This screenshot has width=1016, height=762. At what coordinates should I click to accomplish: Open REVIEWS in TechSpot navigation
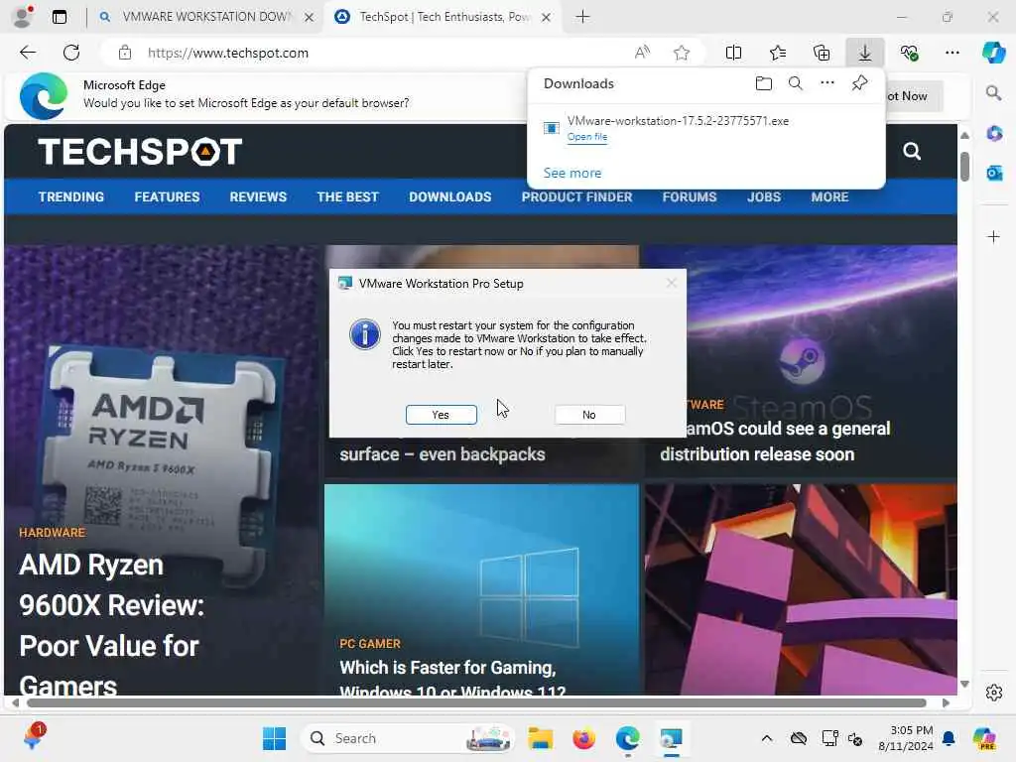pyautogui.click(x=258, y=197)
